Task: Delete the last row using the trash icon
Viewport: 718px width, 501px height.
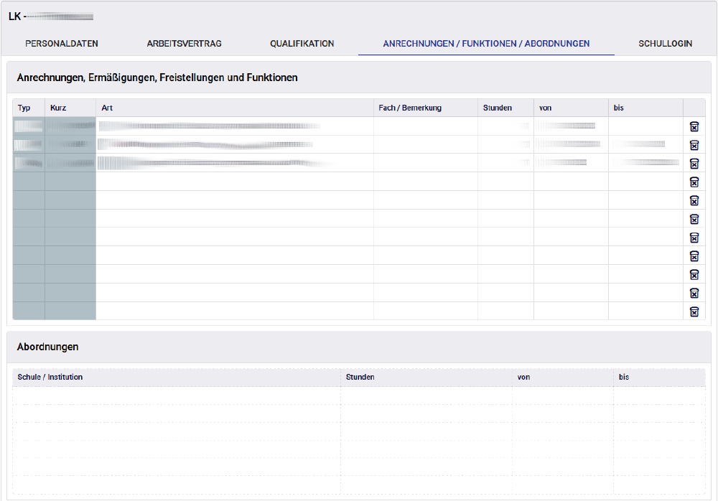Action: point(694,312)
